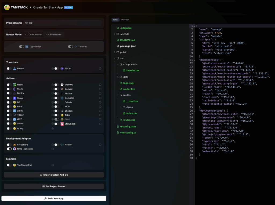Screen dimensions: 275x205
Task: Toggle the TypeScript switch
Action: pos(21,47)
